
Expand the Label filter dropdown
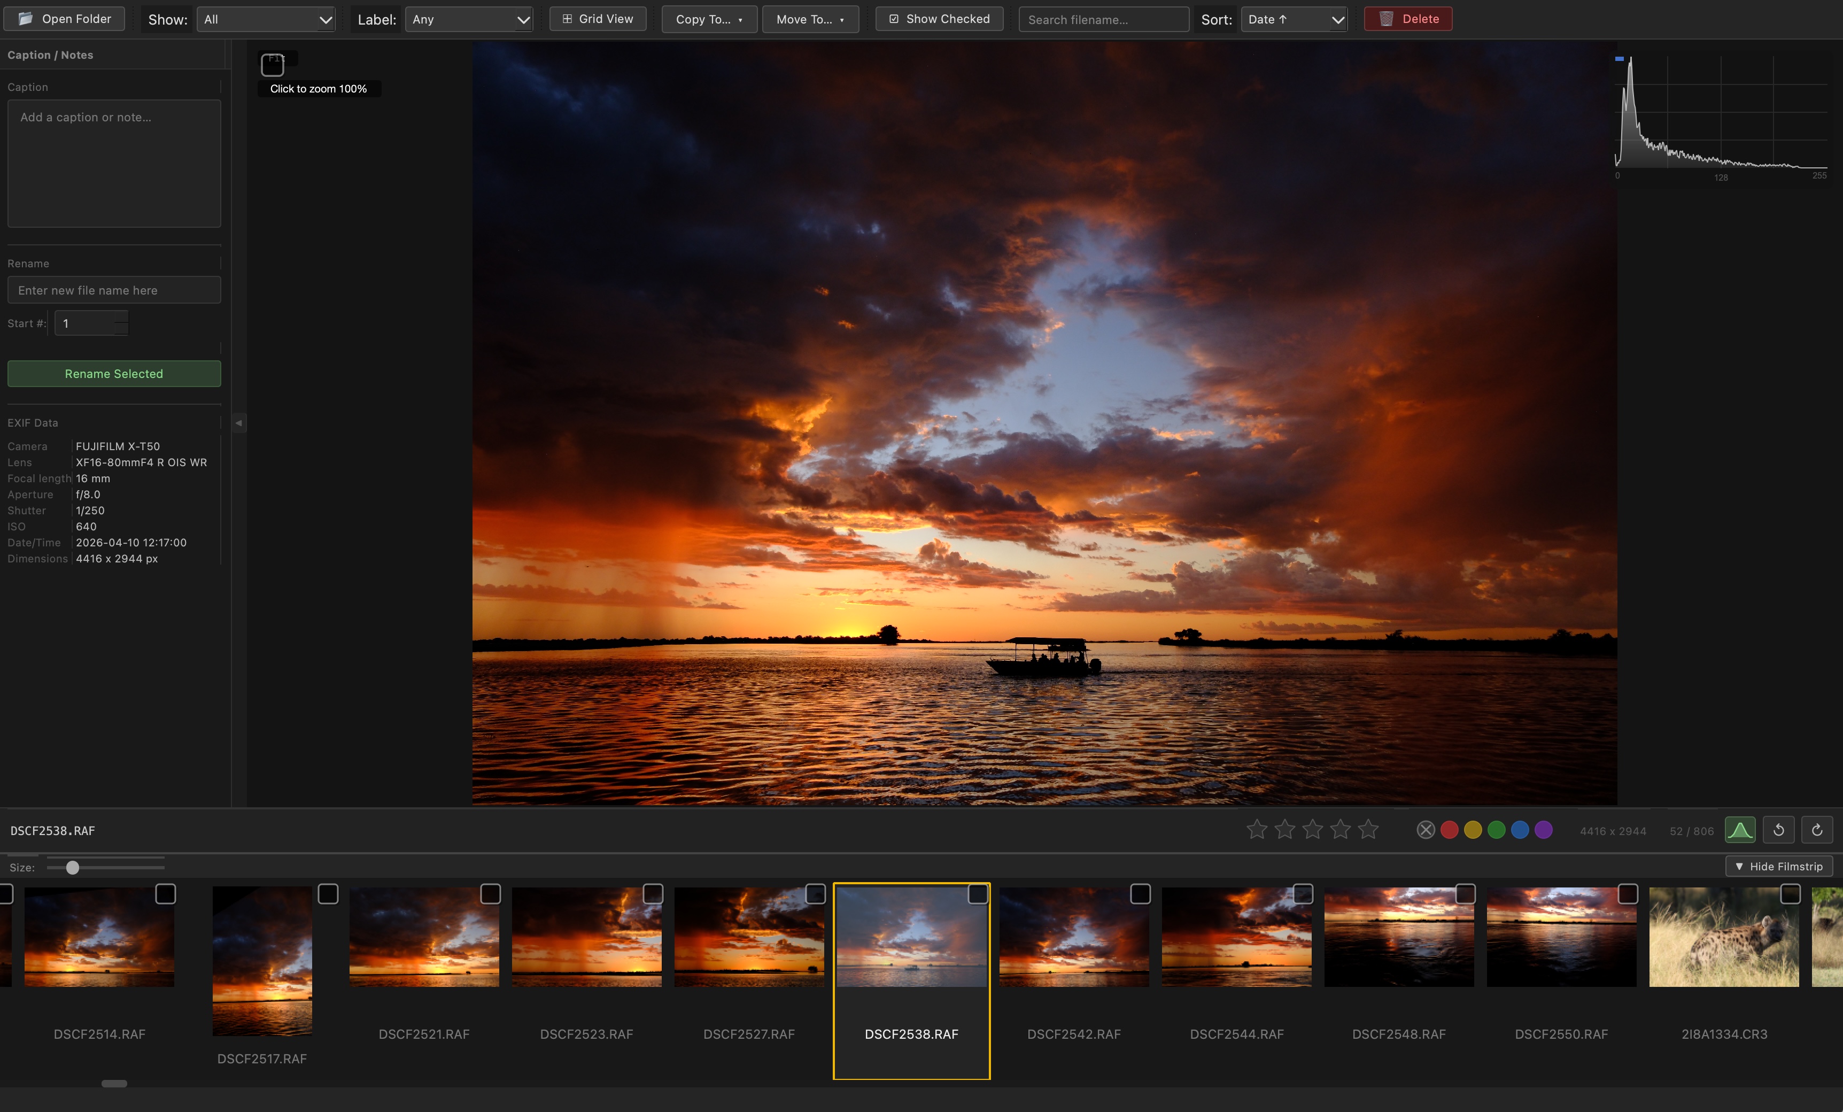point(469,19)
